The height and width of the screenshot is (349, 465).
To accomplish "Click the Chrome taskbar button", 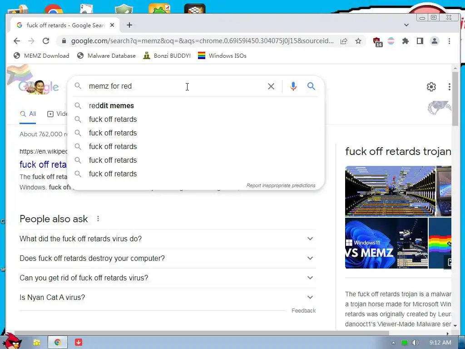I will [x=58, y=343].
